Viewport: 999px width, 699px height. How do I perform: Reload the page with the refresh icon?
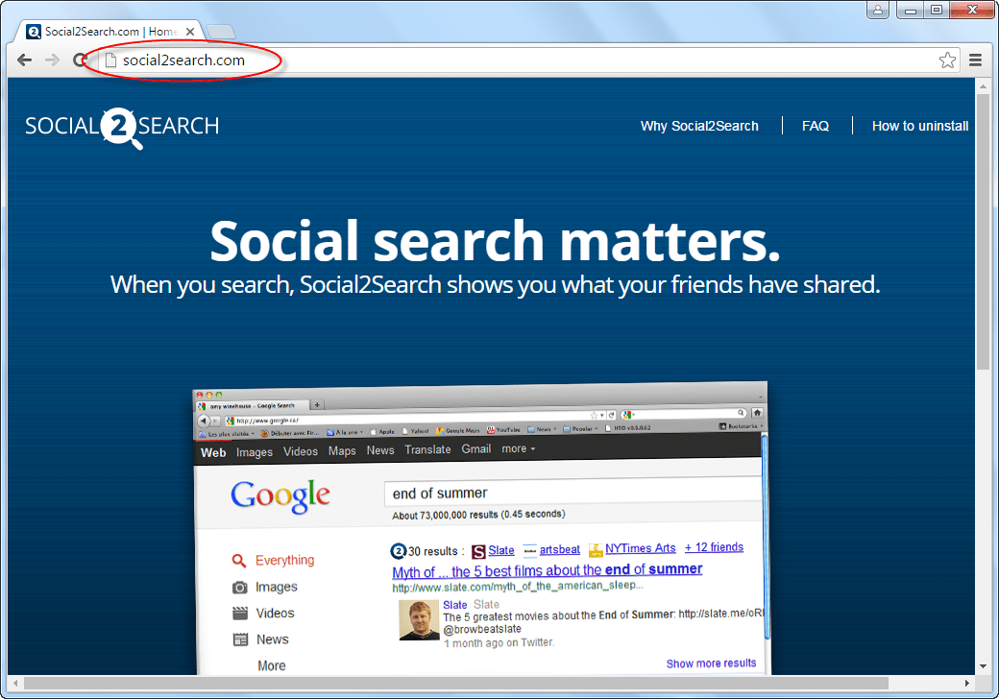(x=79, y=60)
